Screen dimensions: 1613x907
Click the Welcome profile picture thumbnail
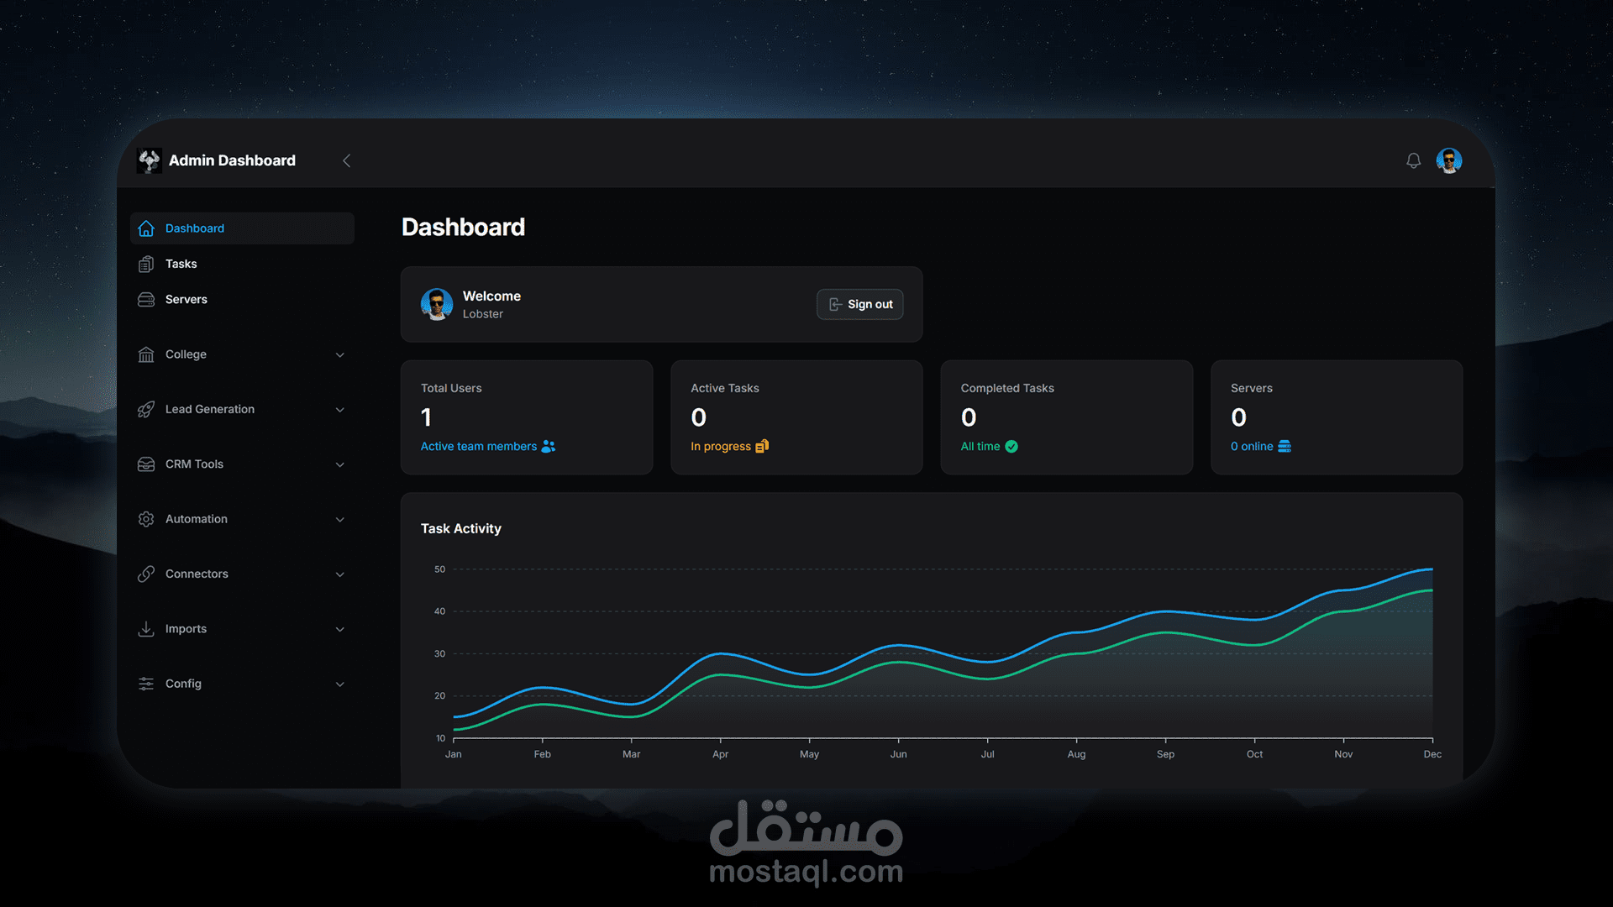(x=437, y=304)
